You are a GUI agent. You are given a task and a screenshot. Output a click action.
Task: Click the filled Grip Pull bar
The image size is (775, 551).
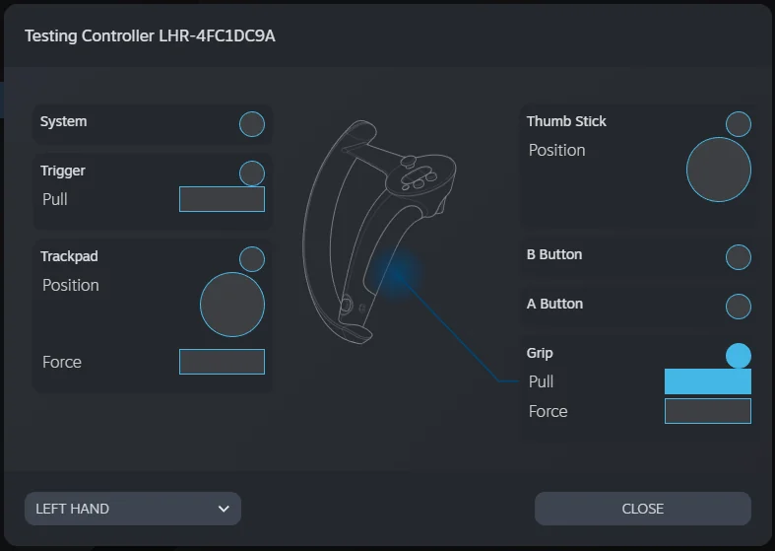(x=708, y=381)
